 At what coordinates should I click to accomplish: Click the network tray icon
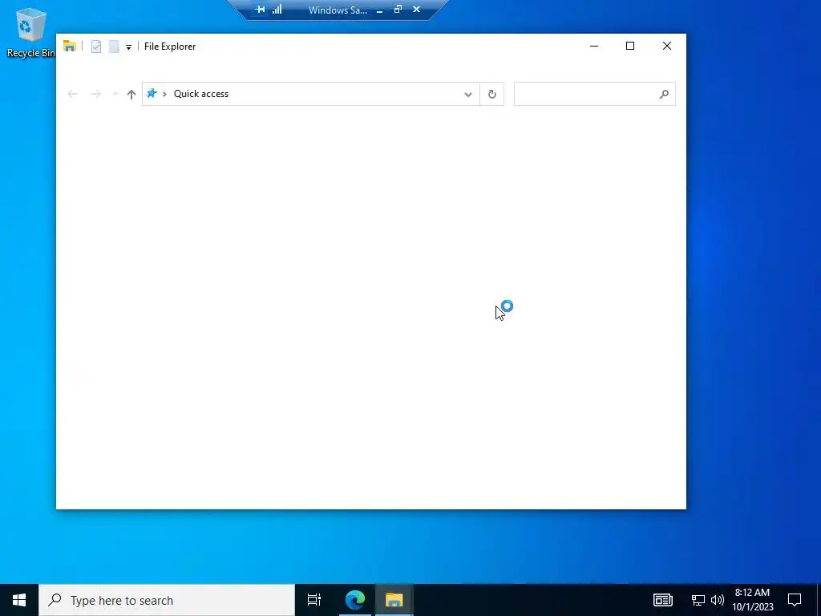pyautogui.click(x=698, y=600)
